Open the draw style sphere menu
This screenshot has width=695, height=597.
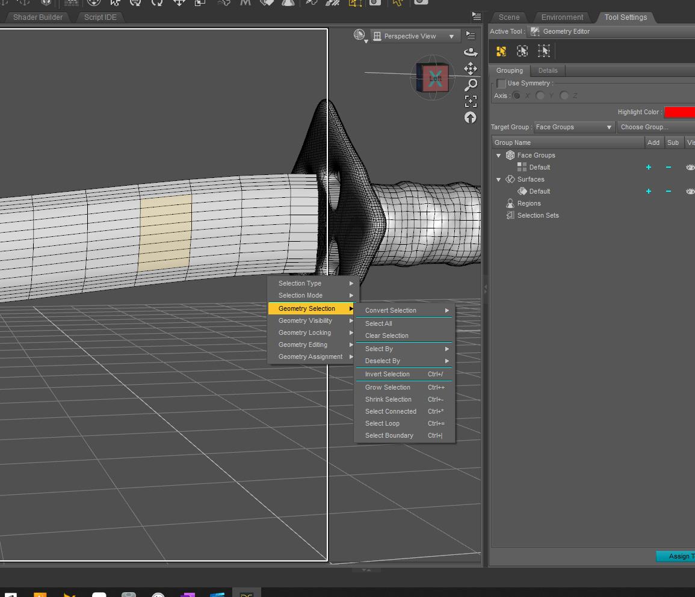(360, 36)
